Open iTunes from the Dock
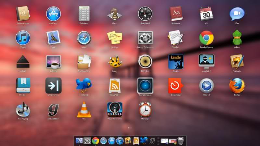This screenshot has height=146, width=260. coord(120,141)
